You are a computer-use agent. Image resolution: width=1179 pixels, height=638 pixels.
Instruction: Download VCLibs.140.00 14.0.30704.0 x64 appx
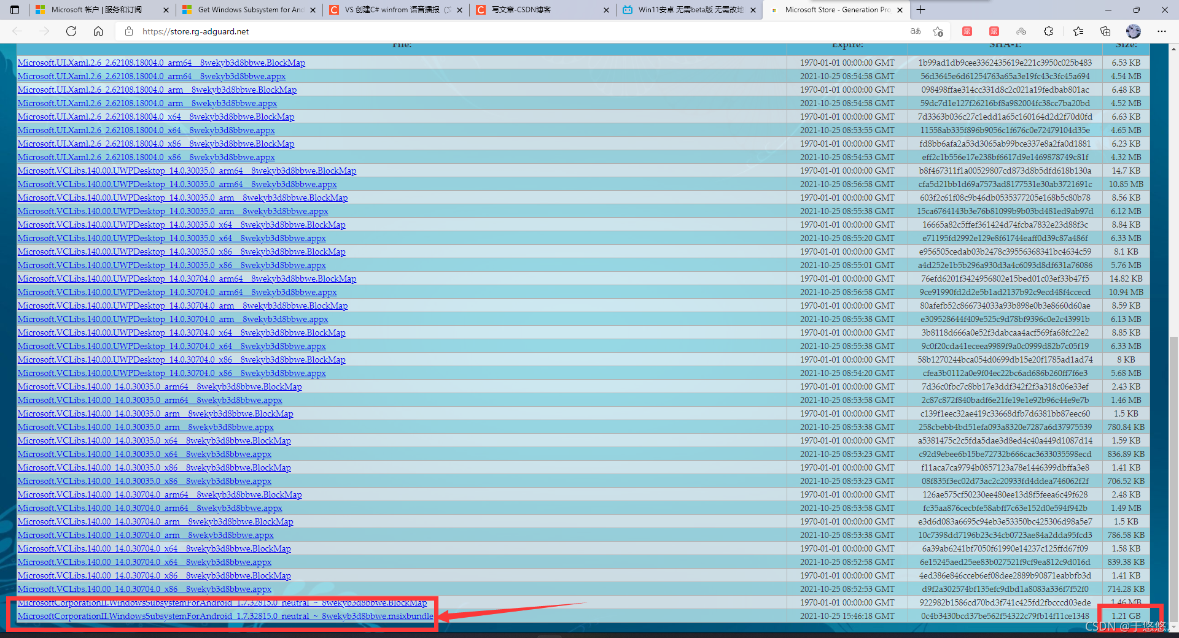[144, 562]
